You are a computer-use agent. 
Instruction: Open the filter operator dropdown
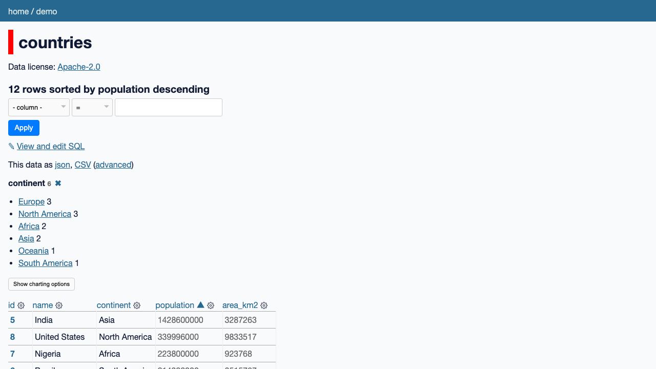[x=92, y=108]
